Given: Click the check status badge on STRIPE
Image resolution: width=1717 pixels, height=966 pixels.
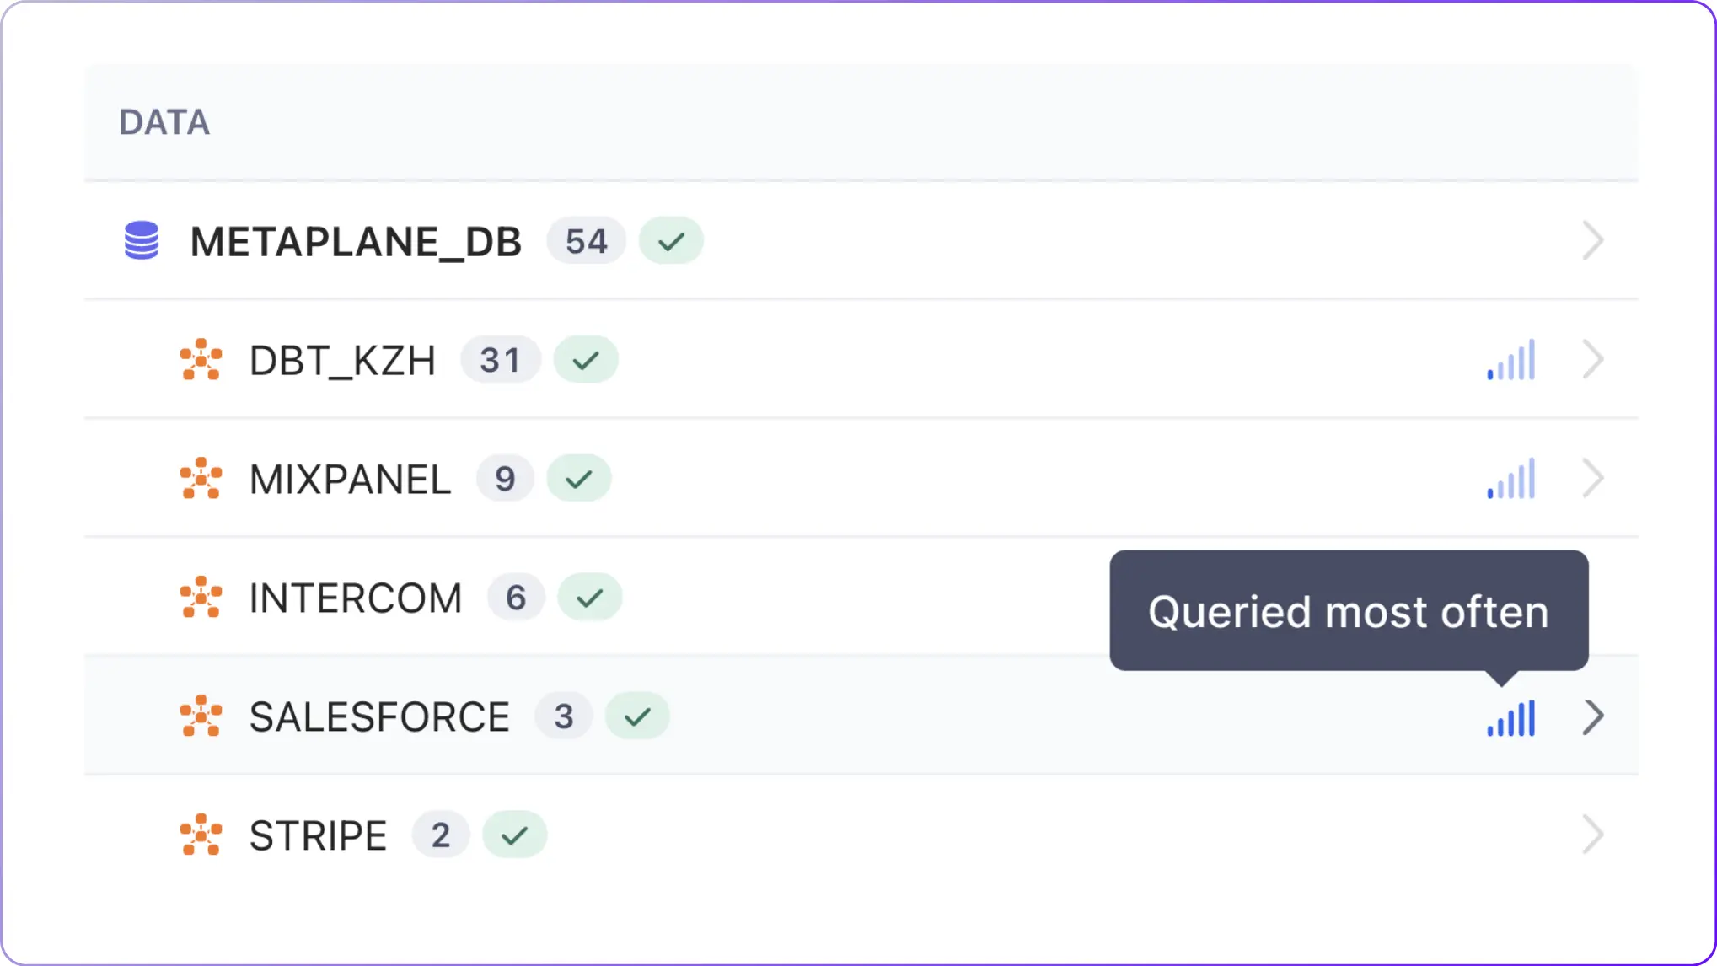Looking at the screenshot, I should (514, 835).
